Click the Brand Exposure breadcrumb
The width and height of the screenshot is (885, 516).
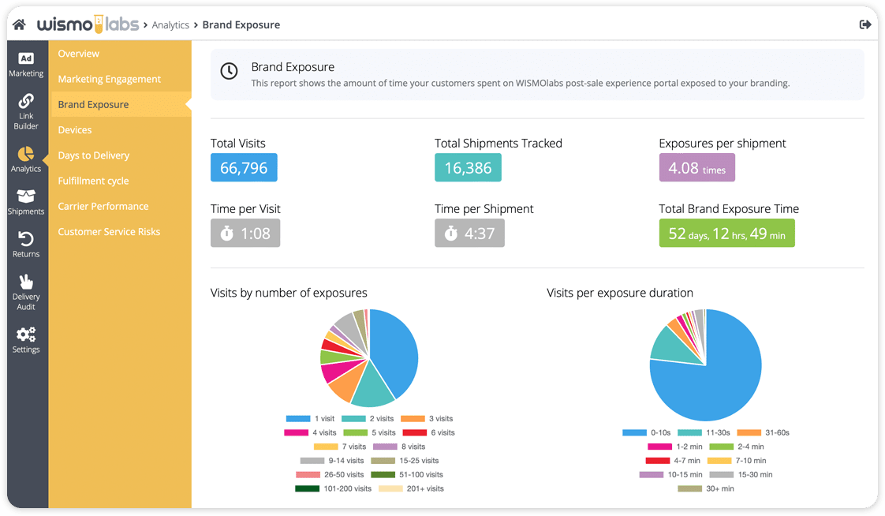[241, 24]
